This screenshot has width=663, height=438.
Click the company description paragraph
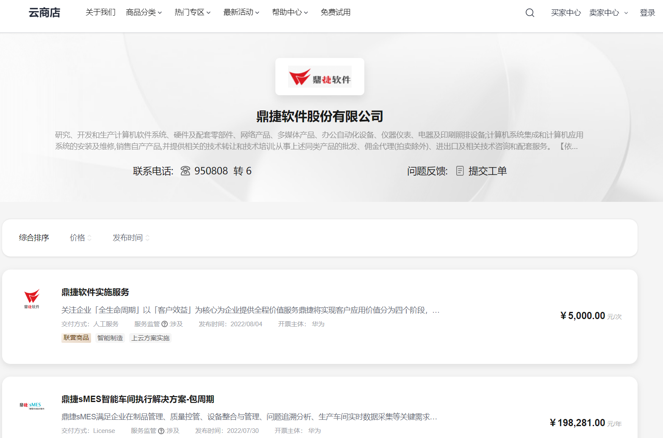click(319, 140)
